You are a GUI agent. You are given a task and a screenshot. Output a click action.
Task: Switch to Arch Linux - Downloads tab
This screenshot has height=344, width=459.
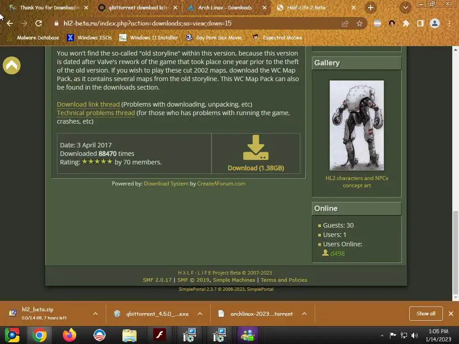(225, 8)
